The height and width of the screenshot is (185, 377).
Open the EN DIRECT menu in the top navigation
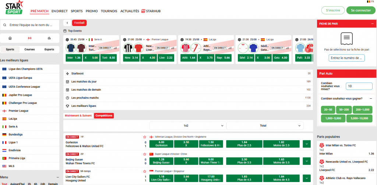[x=59, y=11]
